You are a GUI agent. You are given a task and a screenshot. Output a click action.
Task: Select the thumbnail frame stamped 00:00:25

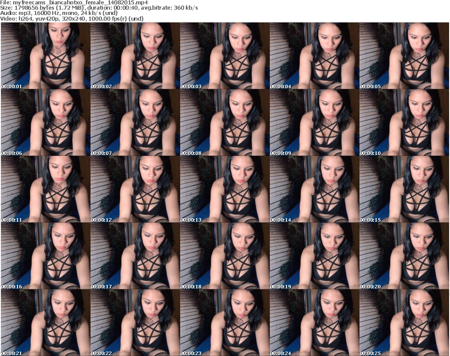pos(404,323)
